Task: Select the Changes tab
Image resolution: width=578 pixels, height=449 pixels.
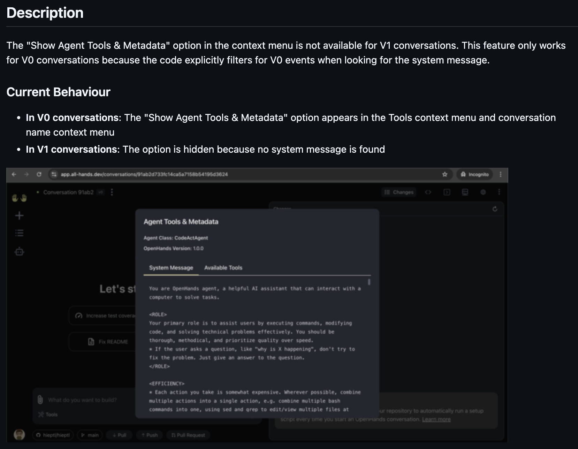Action: click(x=399, y=192)
